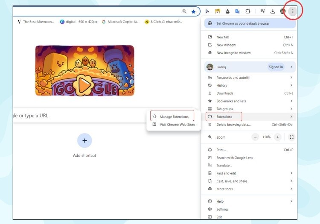Choose Manage Extensions in submenu

click(x=174, y=116)
